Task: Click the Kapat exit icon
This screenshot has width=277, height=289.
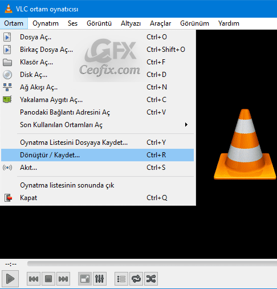Action: pyautogui.click(x=8, y=198)
